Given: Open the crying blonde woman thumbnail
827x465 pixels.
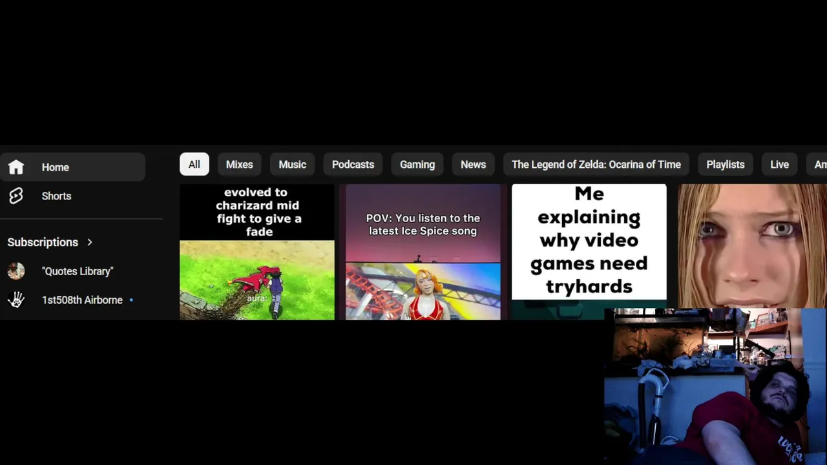Looking at the screenshot, I should click(x=752, y=246).
